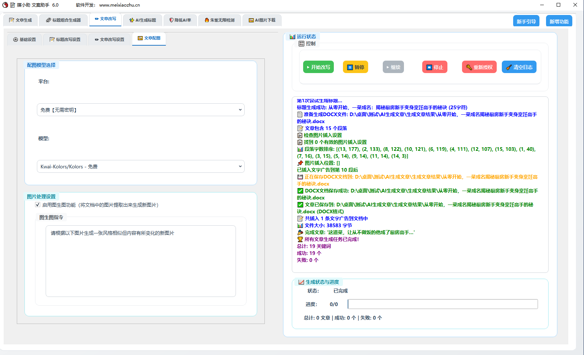
Task: Switch to the 降低AI率 tab
Action: pyautogui.click(x=180, y=20)
